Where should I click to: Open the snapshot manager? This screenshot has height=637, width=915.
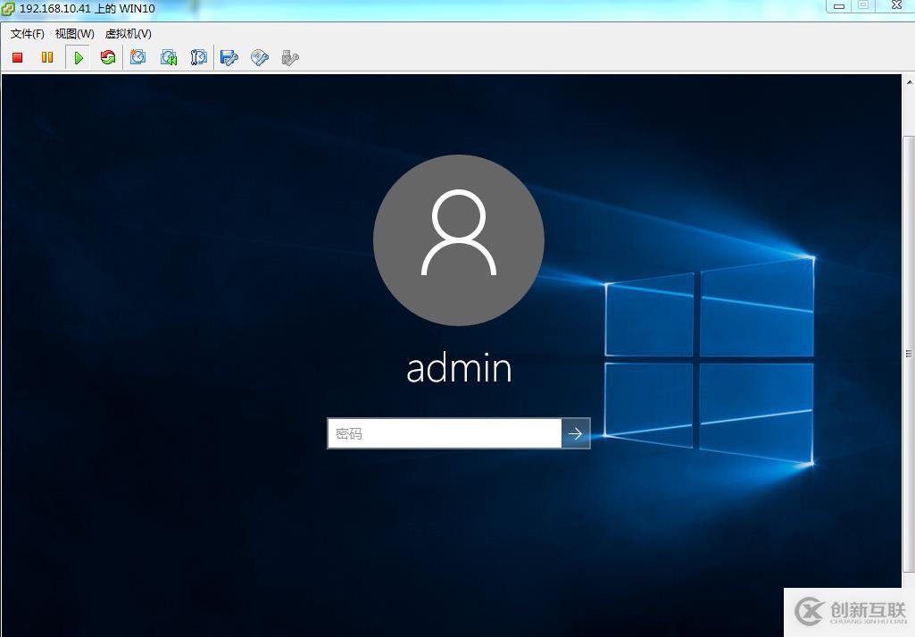pos(199,57)
